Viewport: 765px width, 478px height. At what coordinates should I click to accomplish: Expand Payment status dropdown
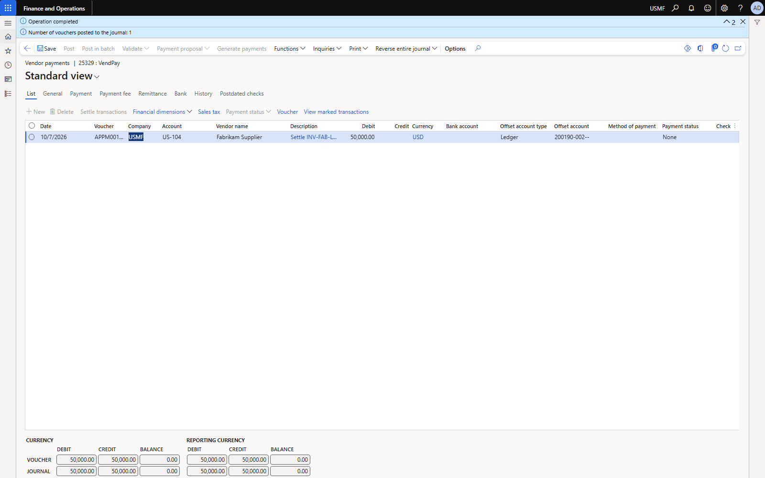pos(248,112)
